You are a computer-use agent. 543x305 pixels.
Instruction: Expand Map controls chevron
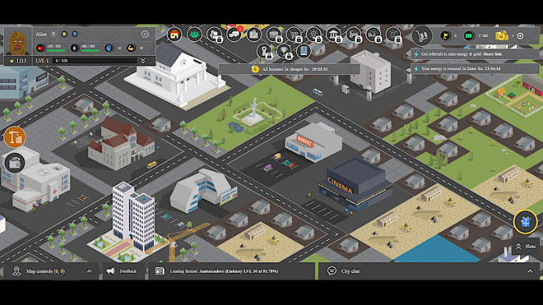point(90,271)
